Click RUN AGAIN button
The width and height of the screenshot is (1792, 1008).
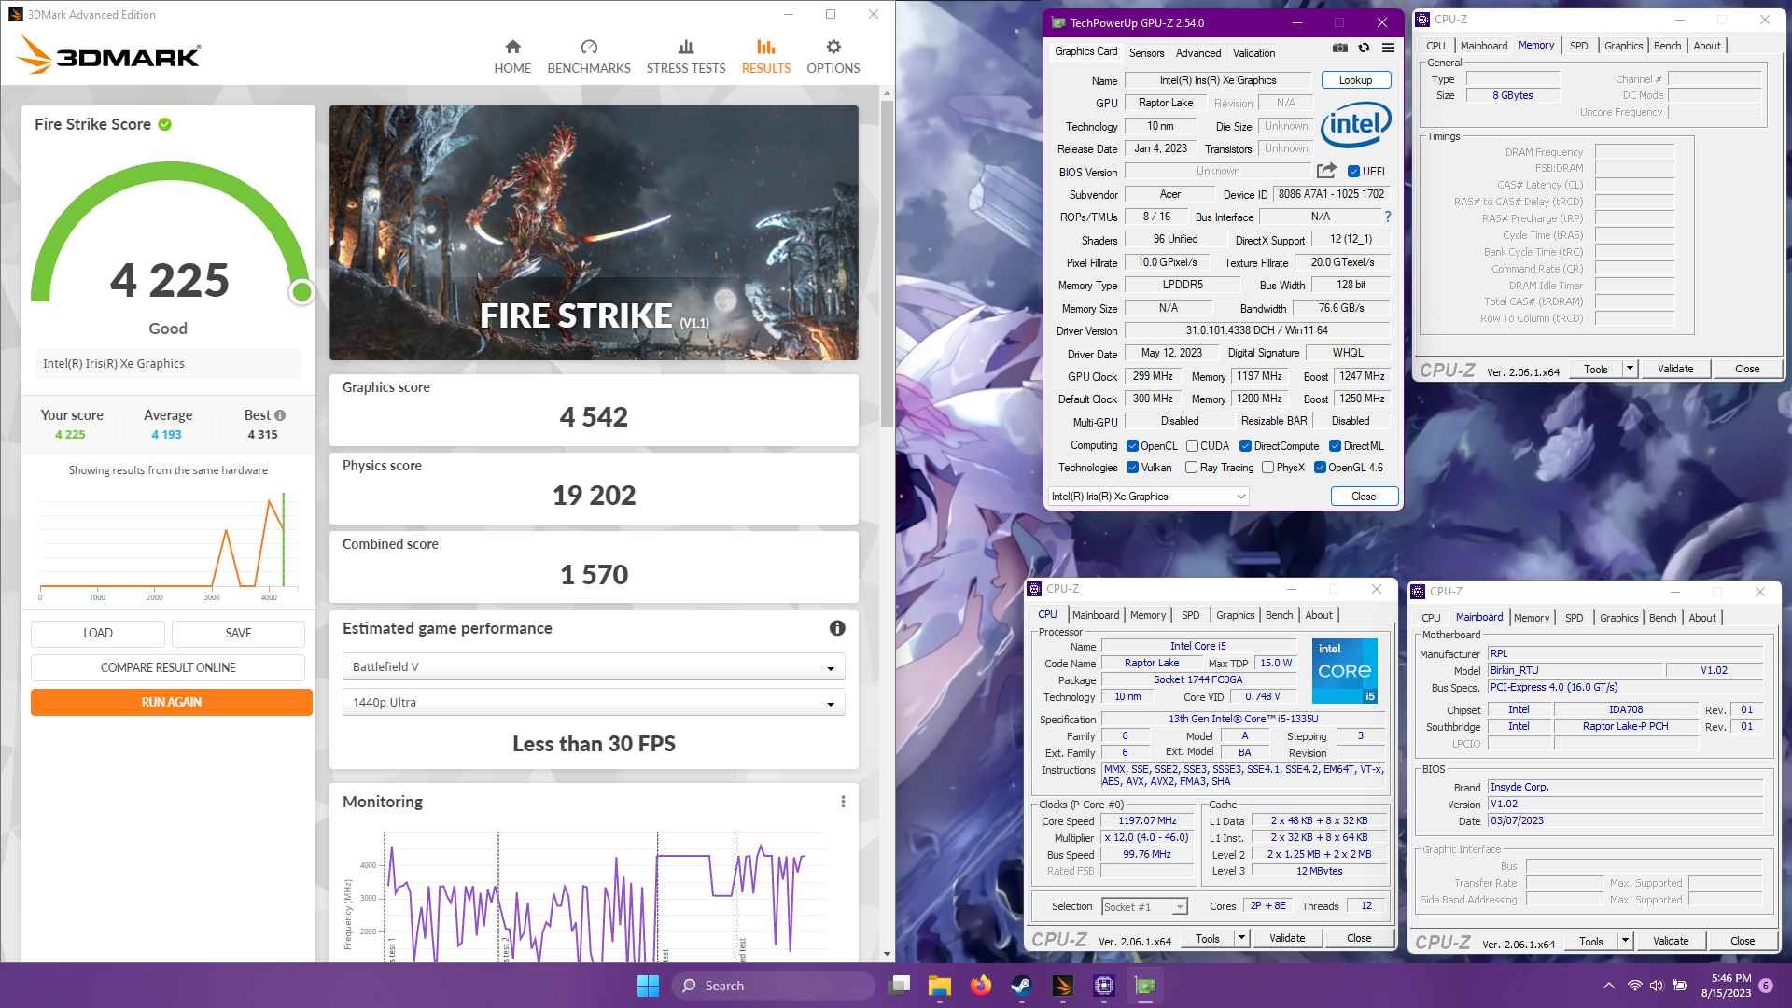click(172, 702)
